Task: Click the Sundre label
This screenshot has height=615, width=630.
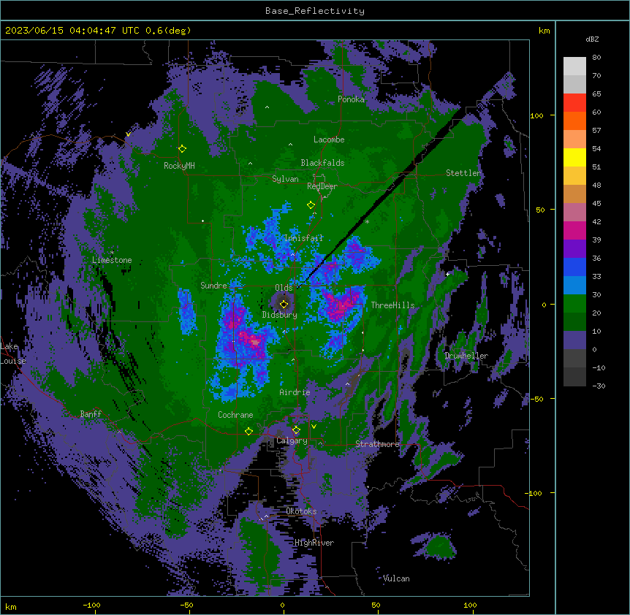Action: (213, 286)
